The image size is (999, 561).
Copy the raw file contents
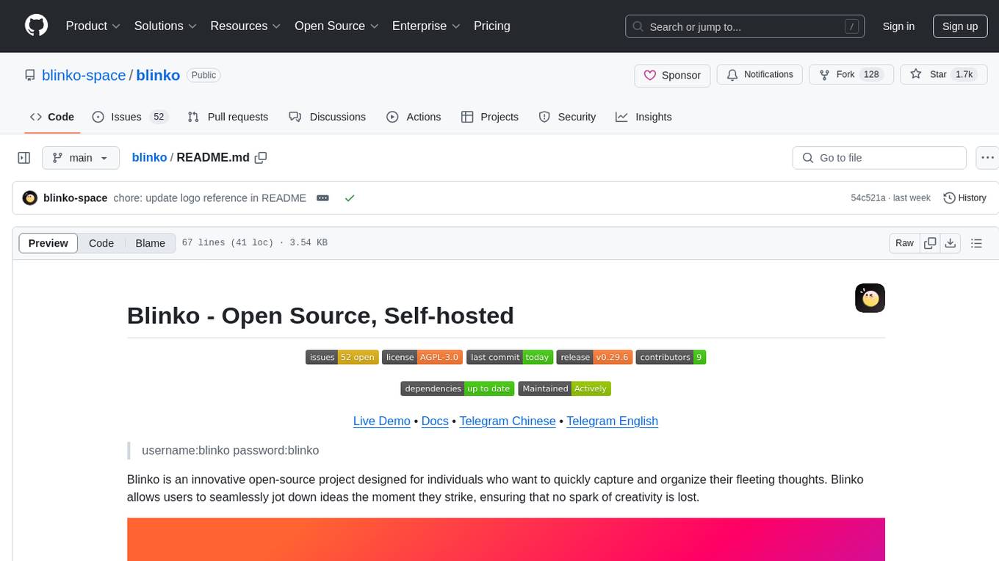coord(931,243)
